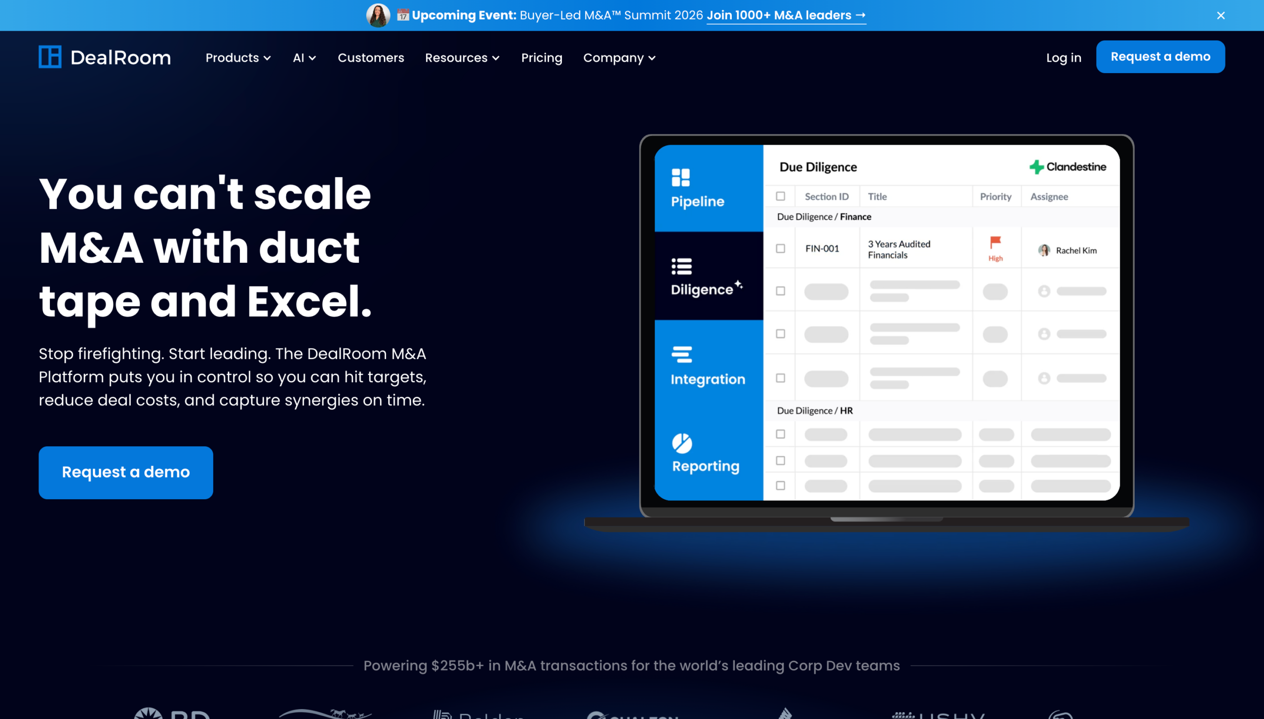1264x719 pixels.
Task: Click the High priority red flag
Action: [x=995, y=242]
